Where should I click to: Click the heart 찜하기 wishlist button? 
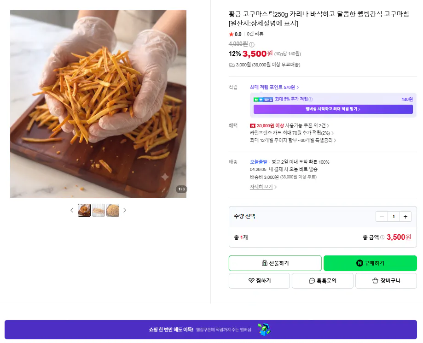pyautogui.click(x=259, y=281)
